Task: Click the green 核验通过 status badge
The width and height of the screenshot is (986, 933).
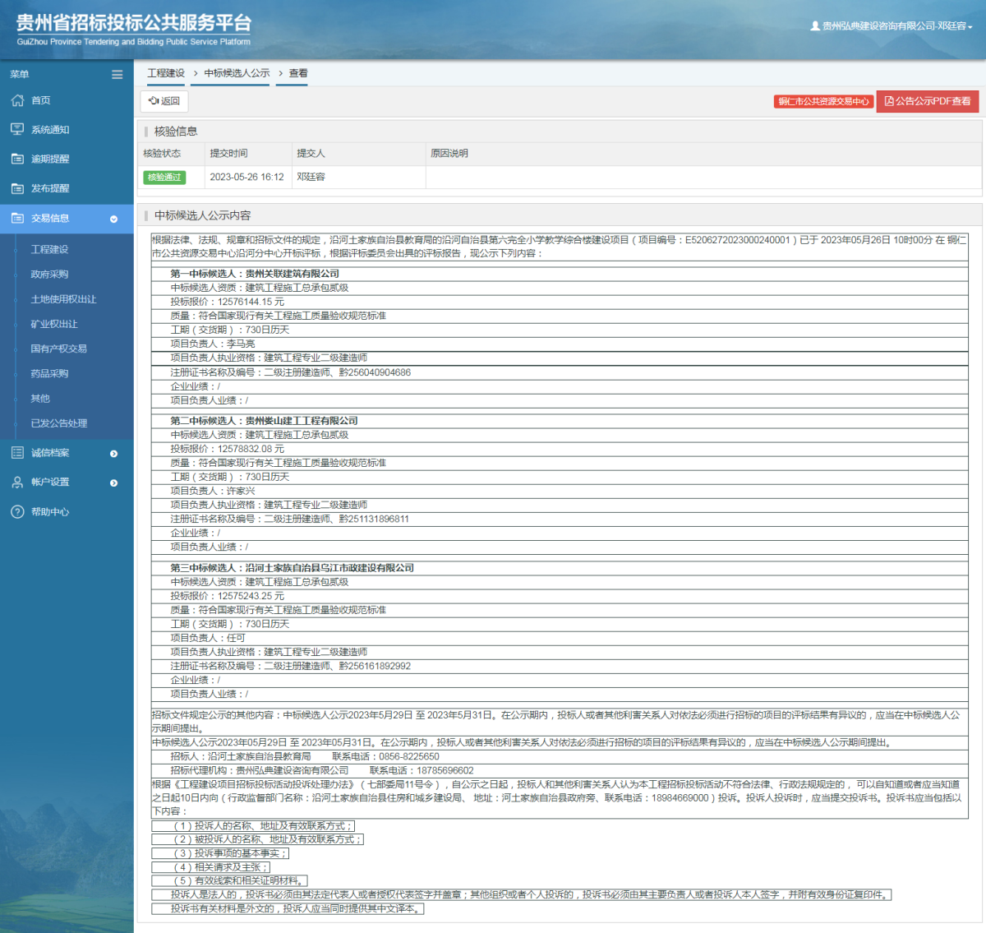Action: click(164, 178)
